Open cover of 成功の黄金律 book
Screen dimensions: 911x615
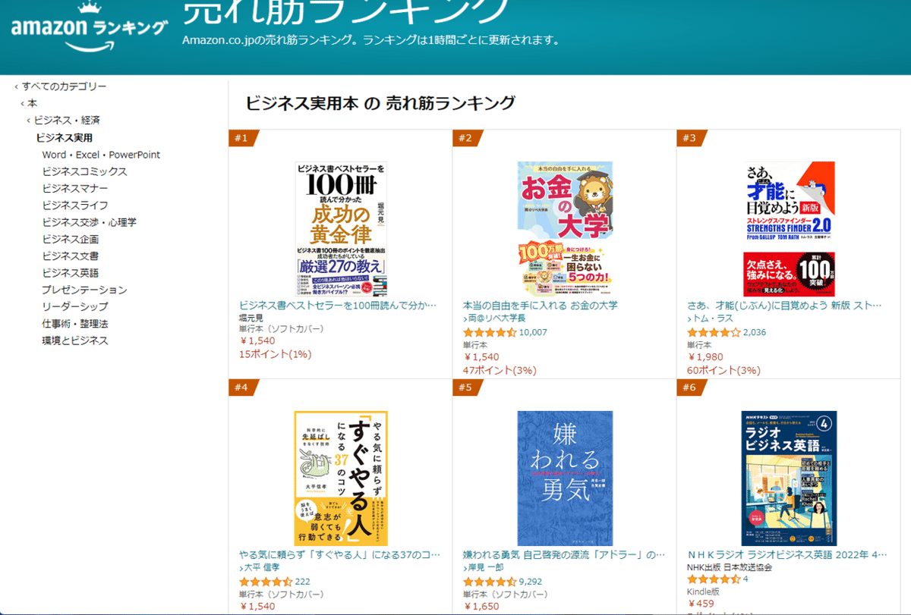pyautogui.click(x=341, y=228)
